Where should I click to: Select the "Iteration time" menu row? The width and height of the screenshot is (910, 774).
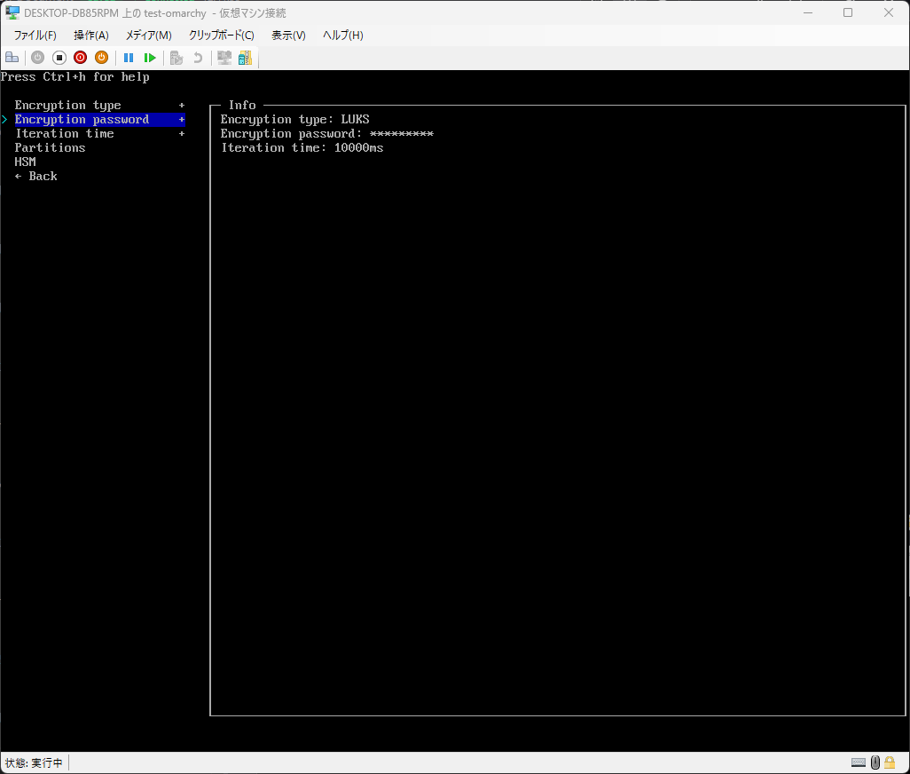point(100,133)
